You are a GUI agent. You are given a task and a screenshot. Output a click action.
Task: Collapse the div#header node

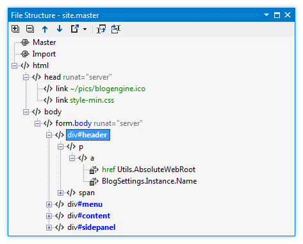click(x=49, y=135)
